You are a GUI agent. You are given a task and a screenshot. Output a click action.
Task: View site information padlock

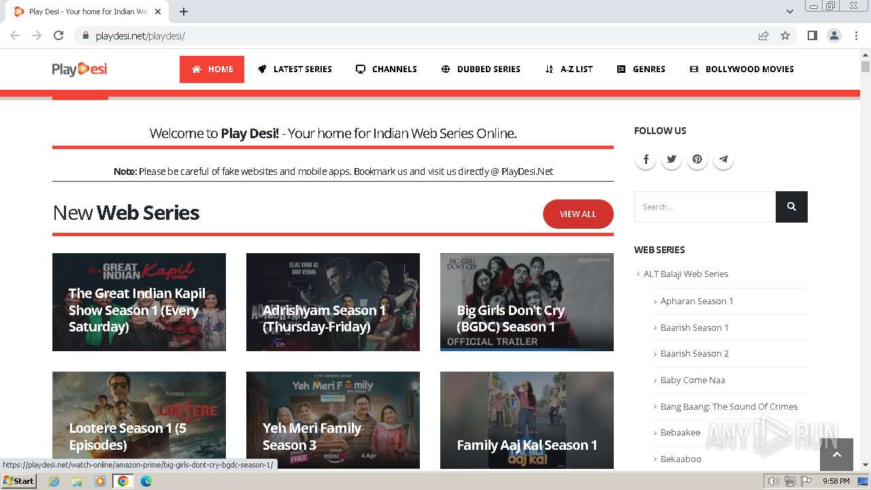[86, 35]
